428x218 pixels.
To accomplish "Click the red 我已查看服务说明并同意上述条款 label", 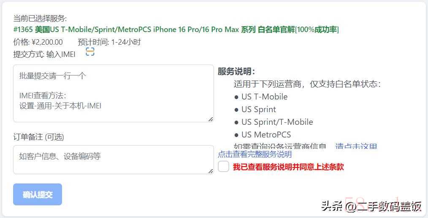I will tap(288, 167).
